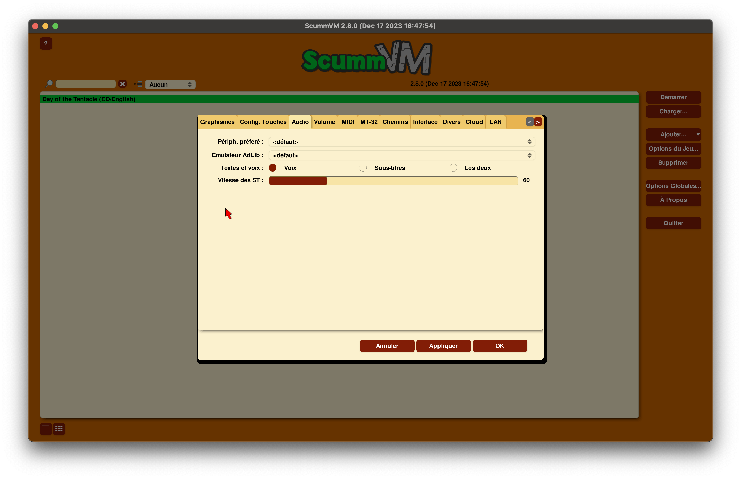This screenshot has height=479, width=741.
Task: Click the Options du Jeu... button
Action: (x=673, y=149)
